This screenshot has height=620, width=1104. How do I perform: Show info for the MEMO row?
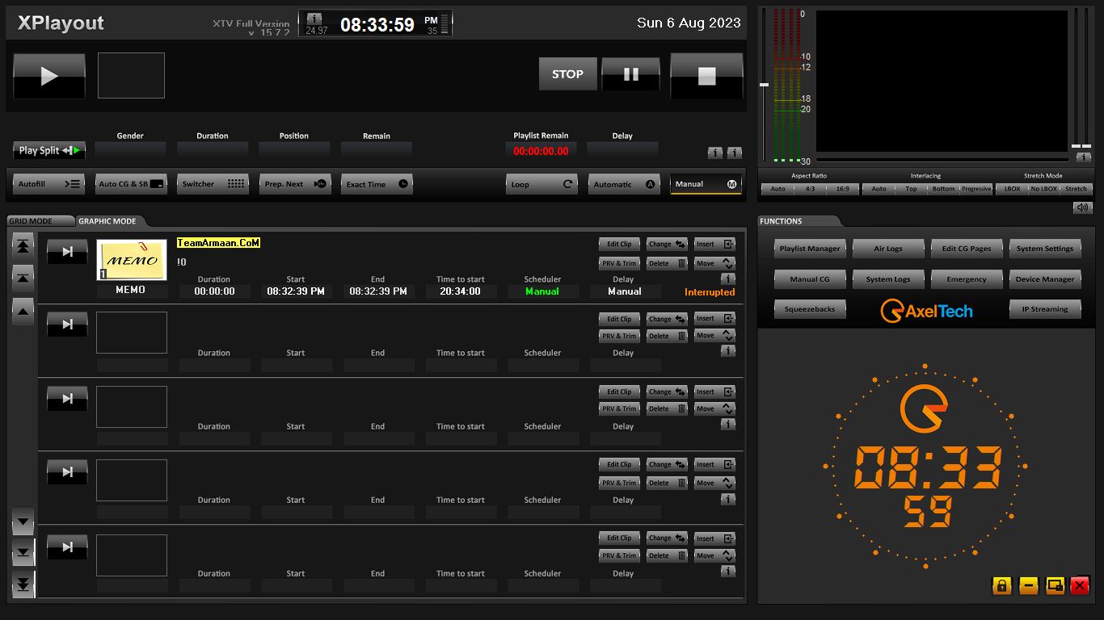pos(728,279)
